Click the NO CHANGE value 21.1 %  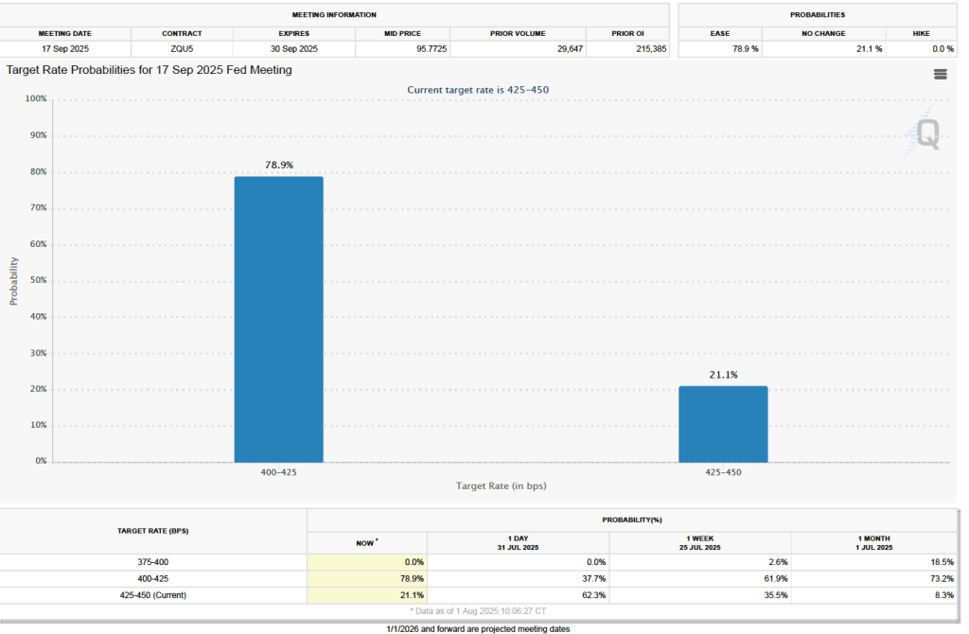click(x=824, y=48)
